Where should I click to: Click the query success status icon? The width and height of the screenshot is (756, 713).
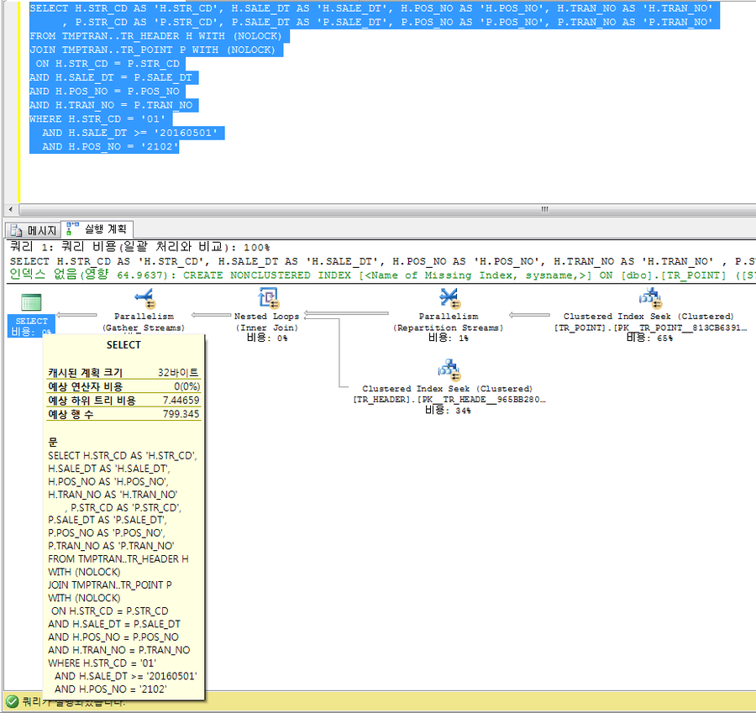click(x=12, y=702)
